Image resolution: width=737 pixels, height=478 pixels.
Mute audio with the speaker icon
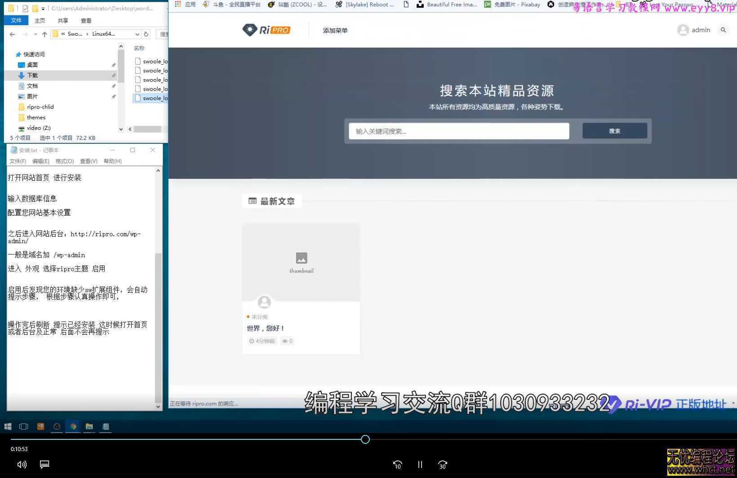pos(21,465)
